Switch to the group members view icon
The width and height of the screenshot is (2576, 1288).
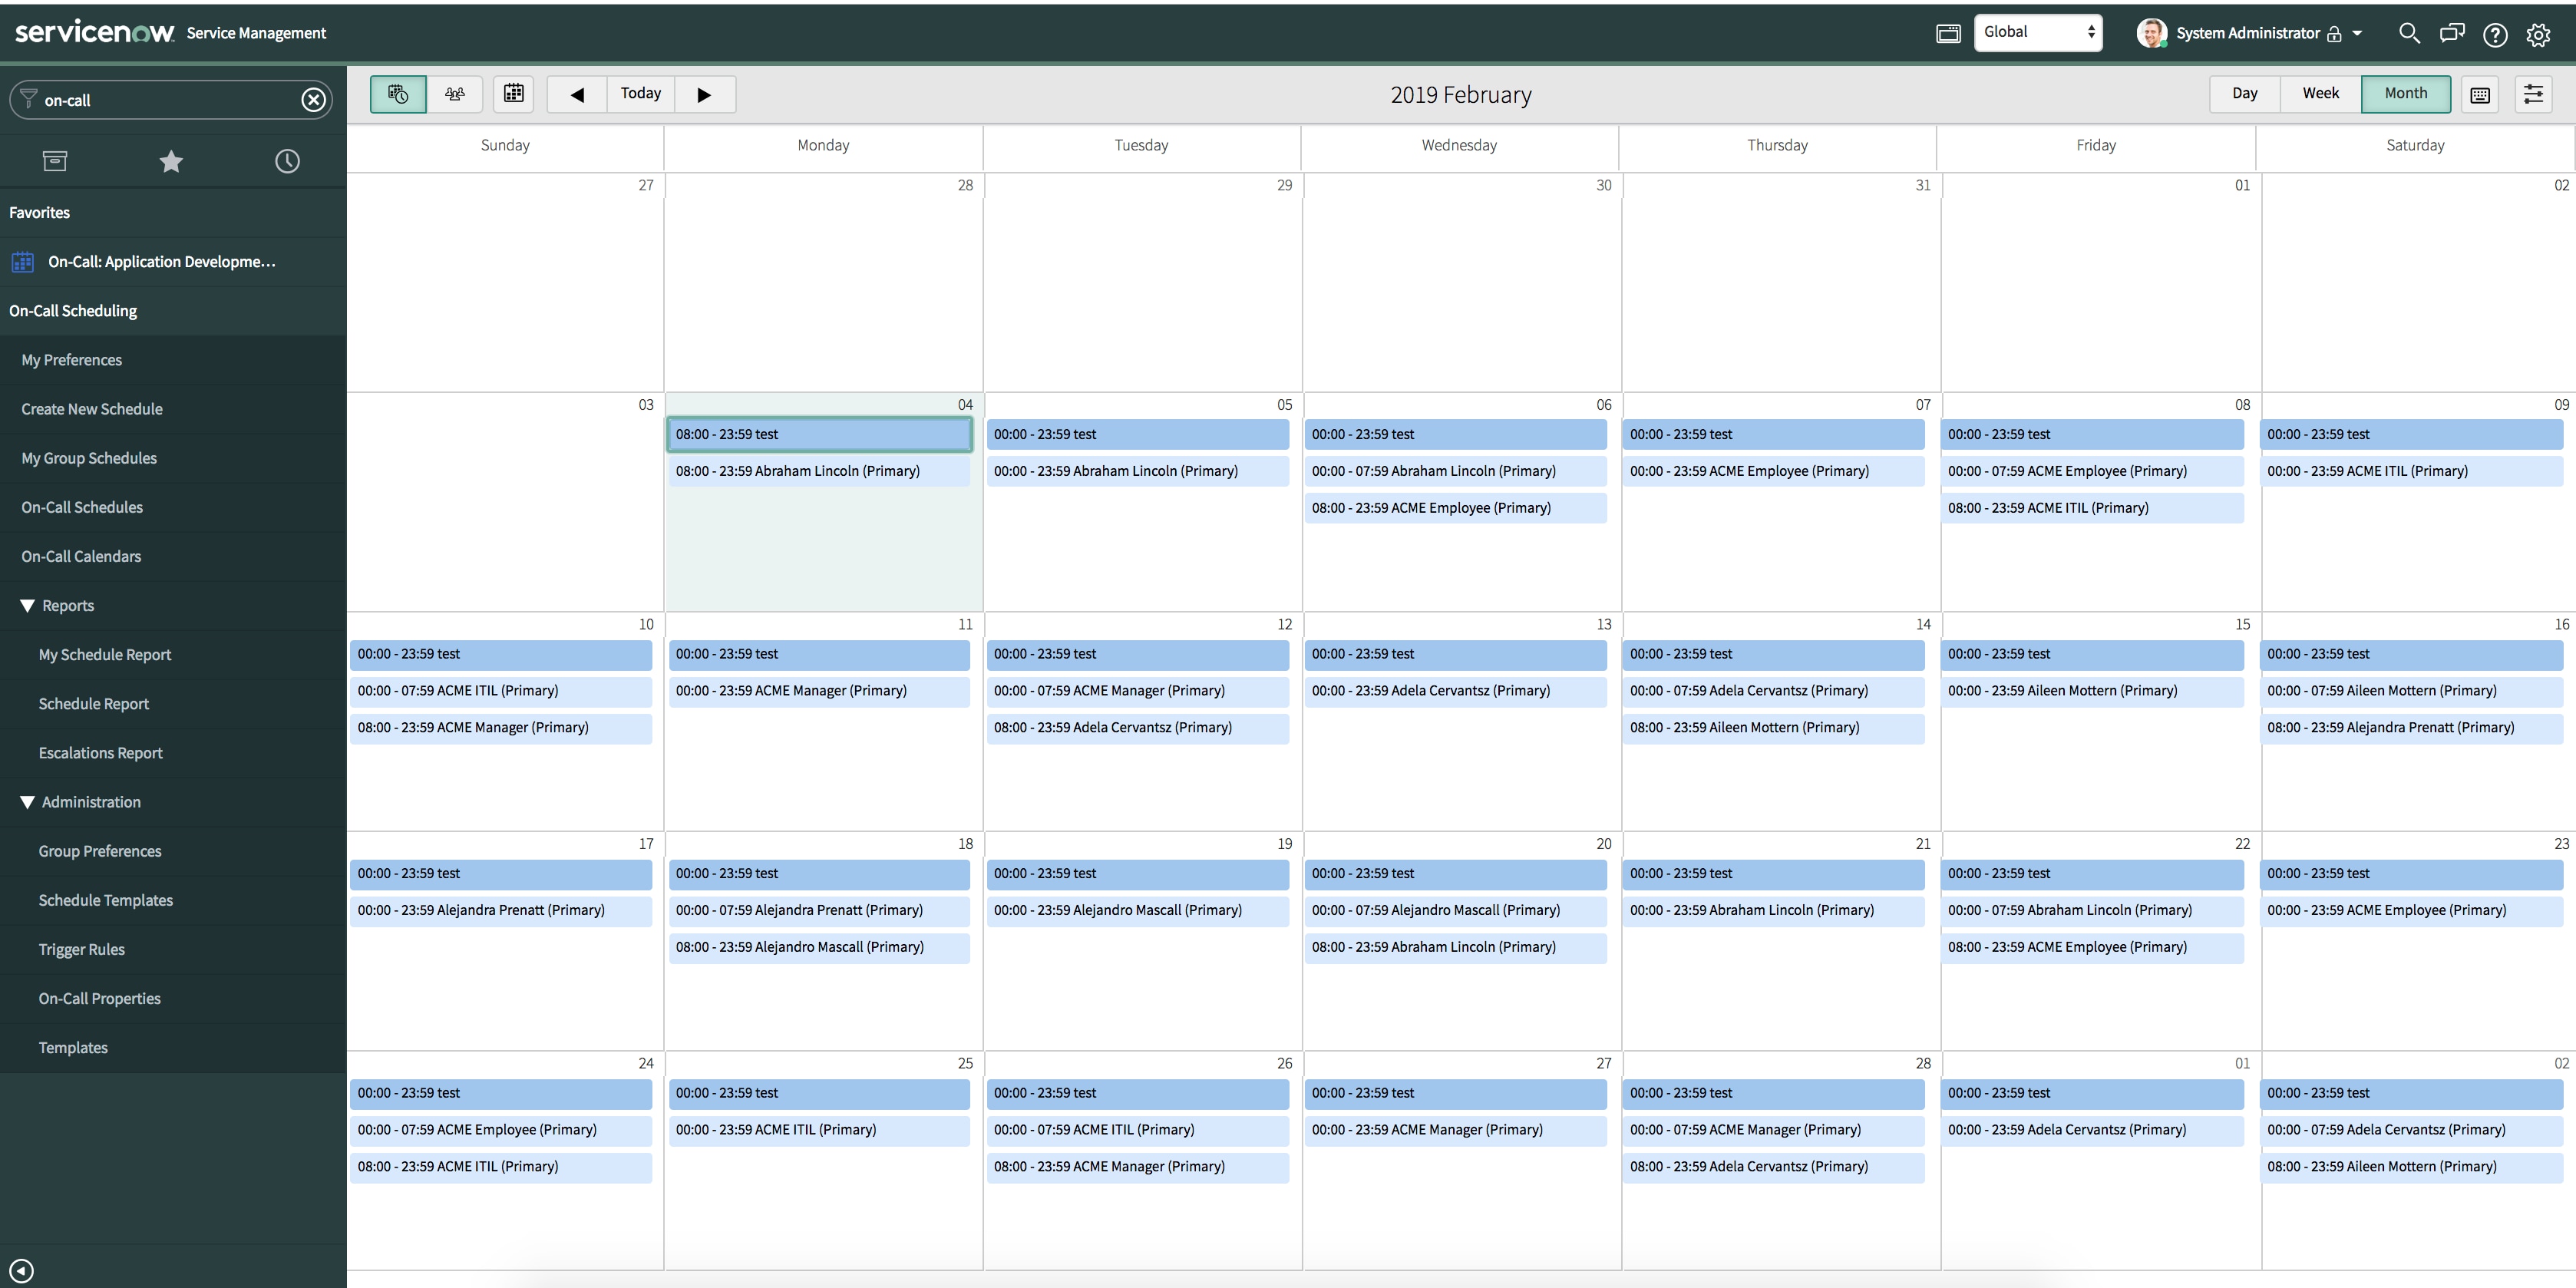pos(455,94)
